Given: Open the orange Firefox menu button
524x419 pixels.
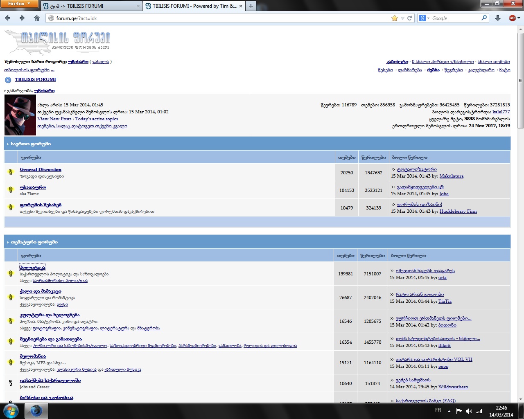Looking at the screenshot, I should (19, 4).
